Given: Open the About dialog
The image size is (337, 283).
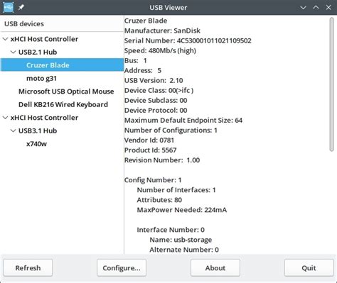Looking at the screenshot, I should coord(215,268).
